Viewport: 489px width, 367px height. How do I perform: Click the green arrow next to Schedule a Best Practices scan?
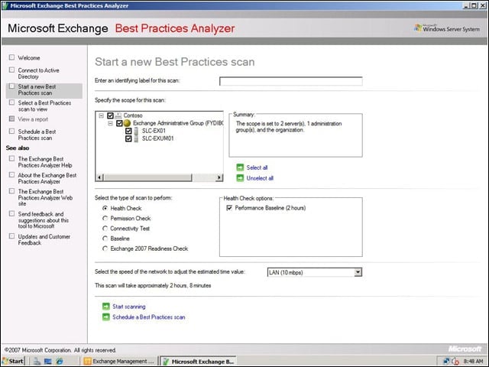click(106, 317)
